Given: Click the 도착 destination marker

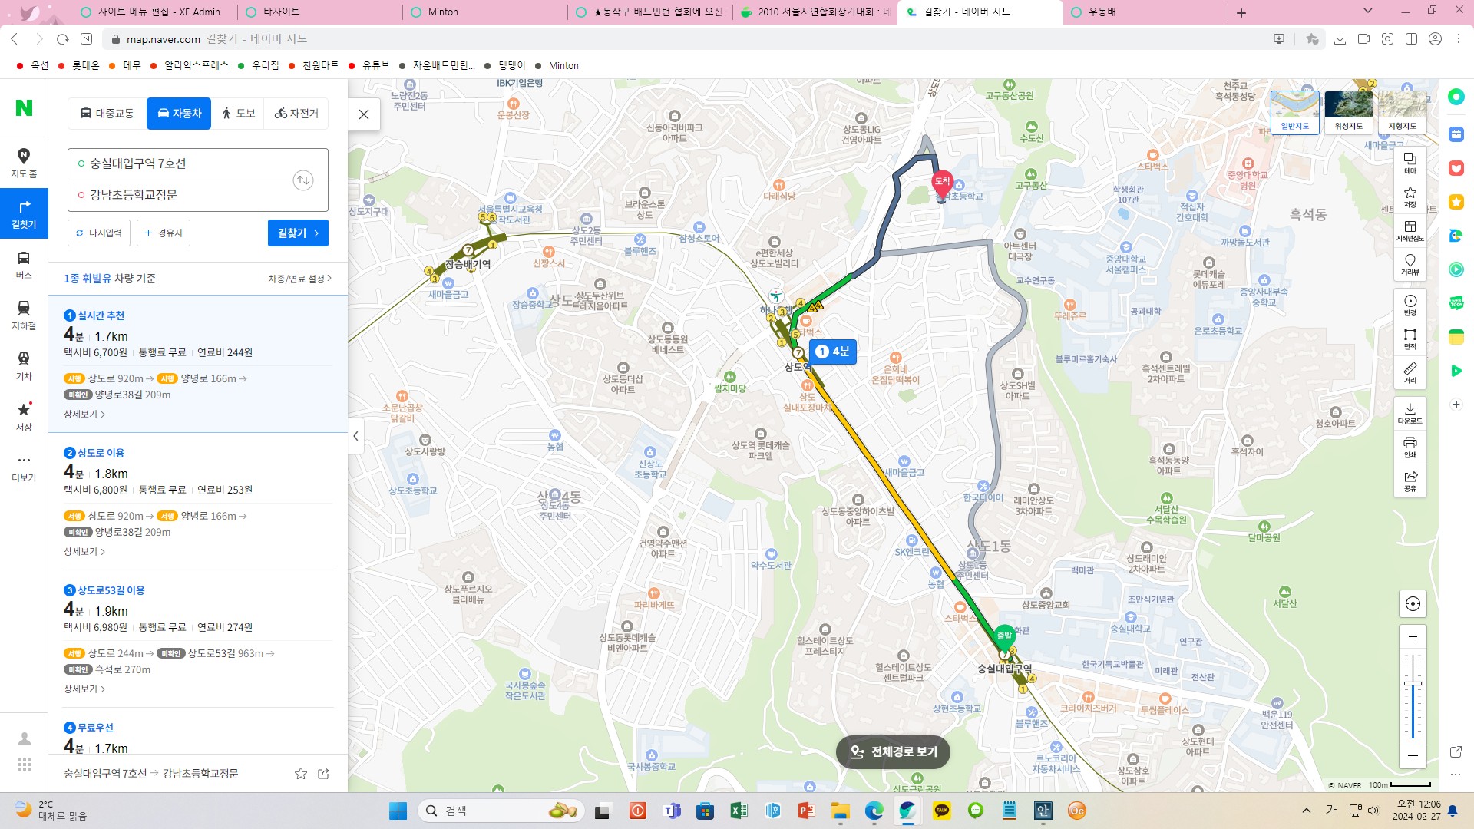Looking at the screenshot, I should point(942,183).
